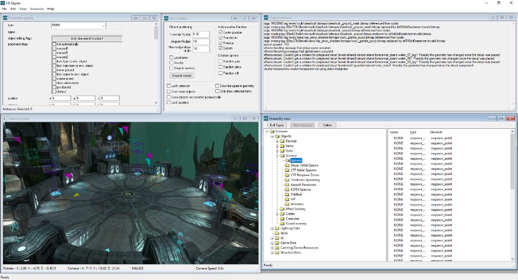Open the Help menu
Image resolution: width=518 pixels, height=280 pixels.
pyautogui.click(x=51, y=9)
